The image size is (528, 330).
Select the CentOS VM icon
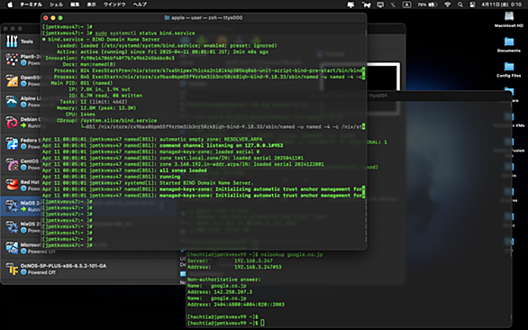click(x=12, y=164)
